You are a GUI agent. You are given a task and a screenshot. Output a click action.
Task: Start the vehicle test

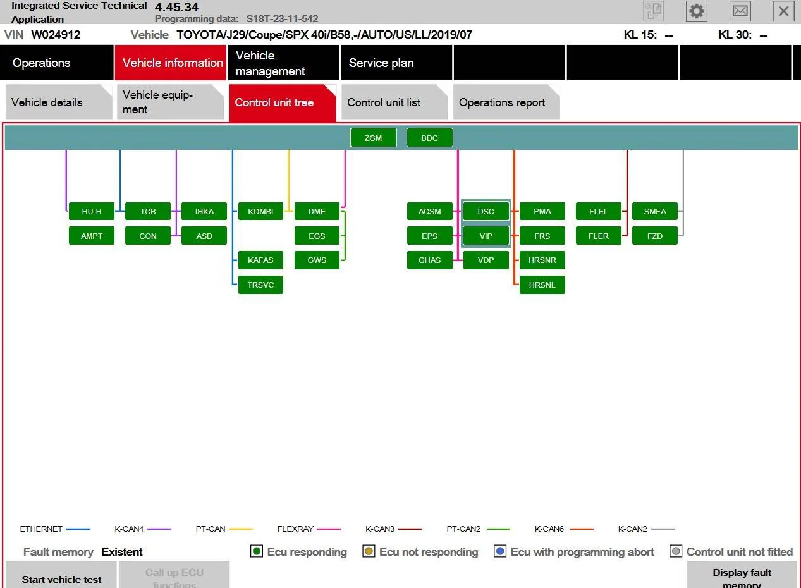61,575
